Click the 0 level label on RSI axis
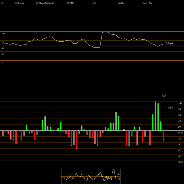 coord(2,63)
